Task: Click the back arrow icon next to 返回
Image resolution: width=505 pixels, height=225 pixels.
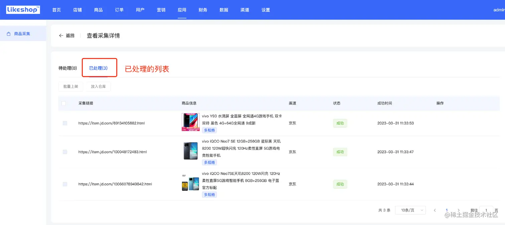Action: [x=61, y=36]
